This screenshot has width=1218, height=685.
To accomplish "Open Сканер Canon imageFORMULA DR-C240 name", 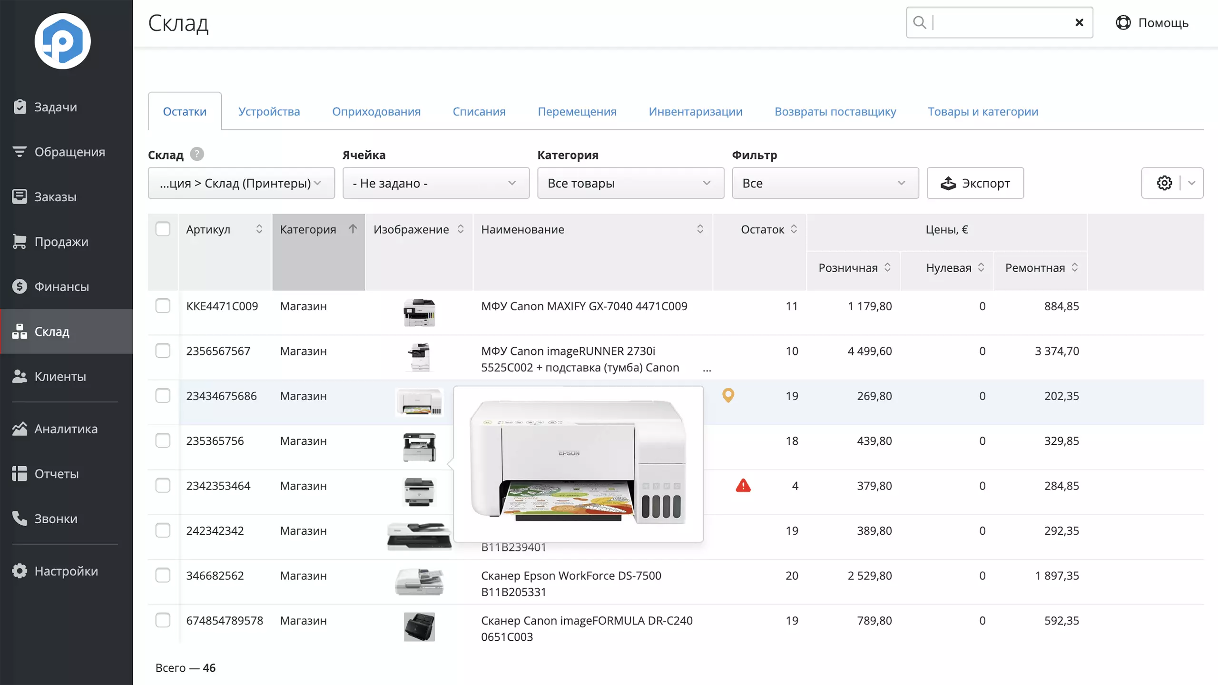I will click(x=587, y=628).
